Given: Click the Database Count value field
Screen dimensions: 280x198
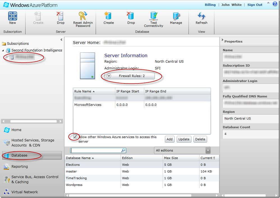Looking at the screenshot, I should 251,134.
